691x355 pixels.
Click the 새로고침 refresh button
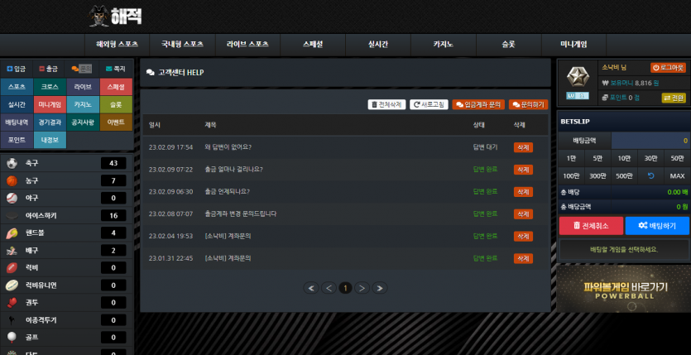point(429,105)
